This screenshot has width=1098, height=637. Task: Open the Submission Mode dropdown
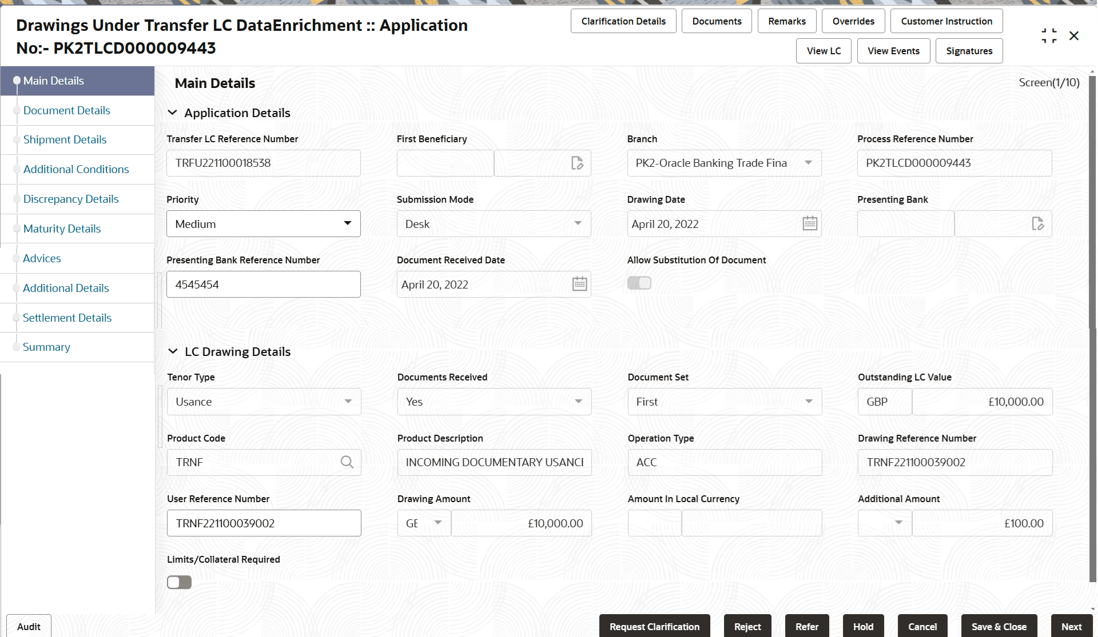(578, 223)
